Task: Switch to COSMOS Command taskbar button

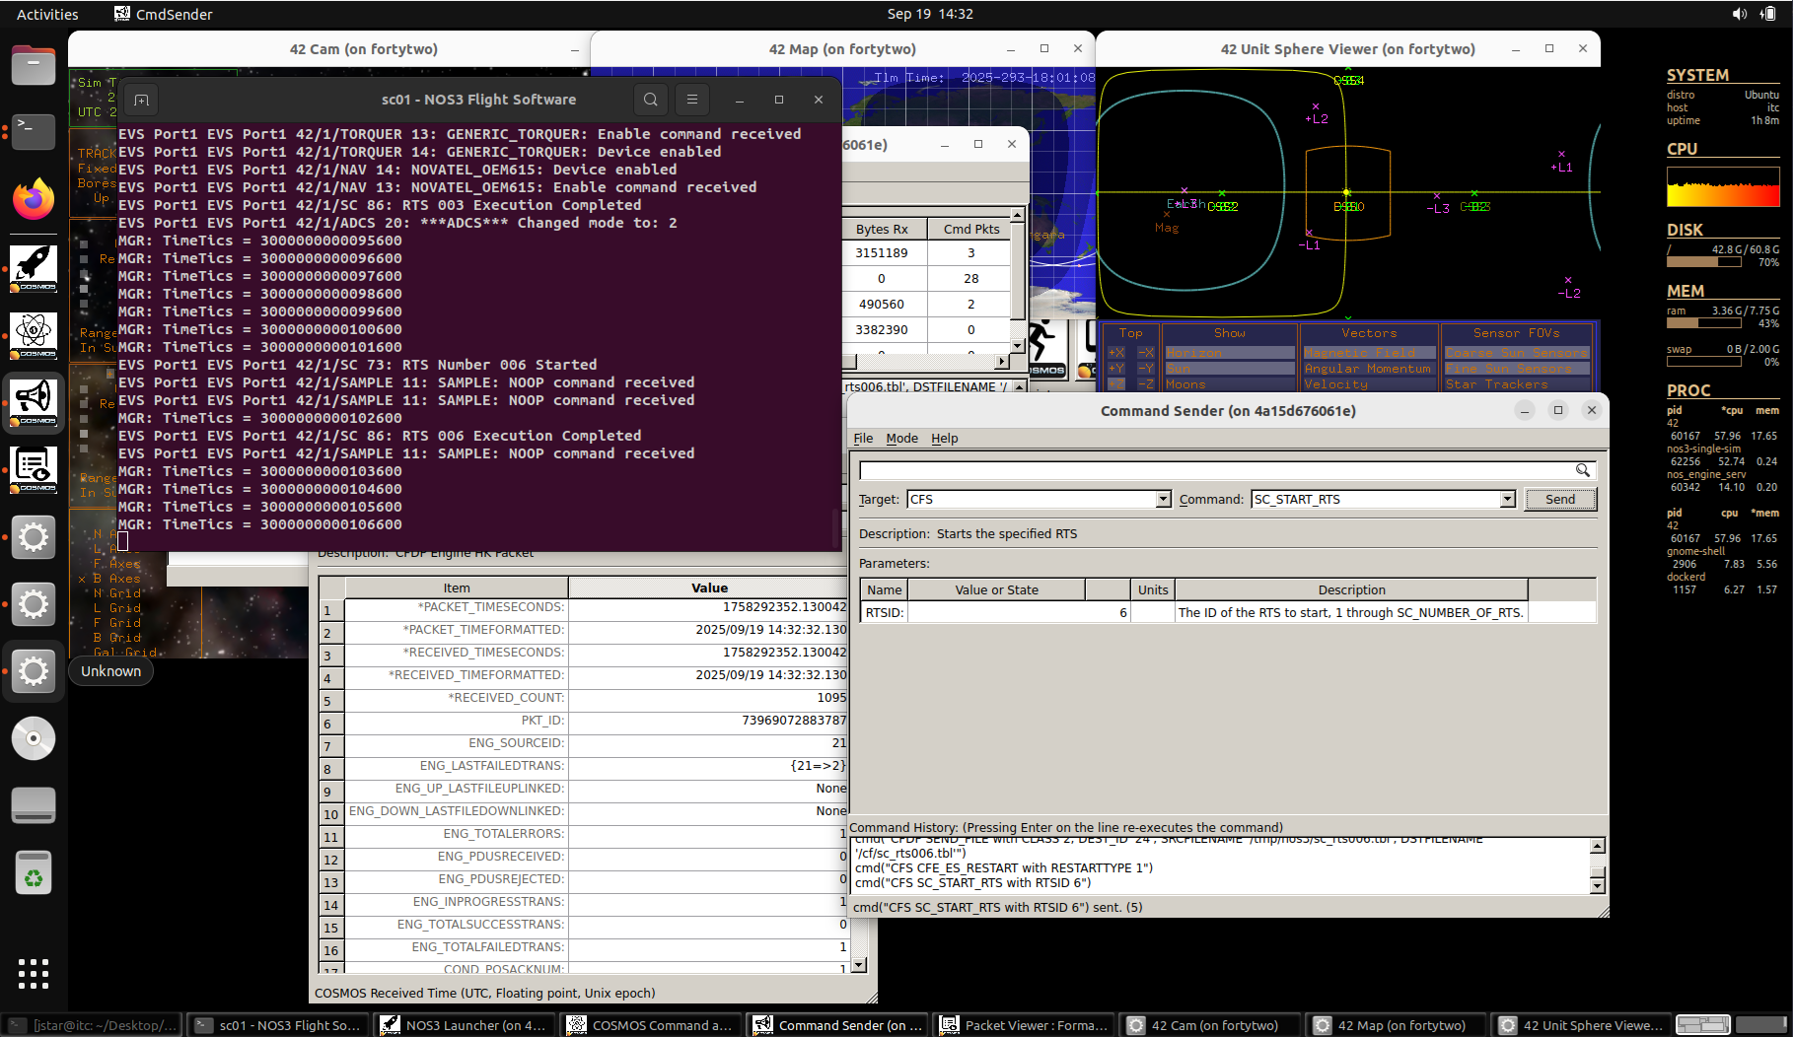Action: pos(652,1025)
